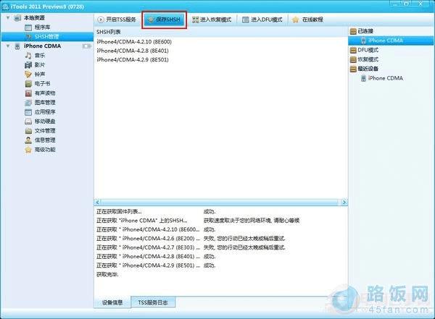The height and width of the screenshot is (319, 435).
Task: Click the book icon for 电子书
Action: [28, 84]
